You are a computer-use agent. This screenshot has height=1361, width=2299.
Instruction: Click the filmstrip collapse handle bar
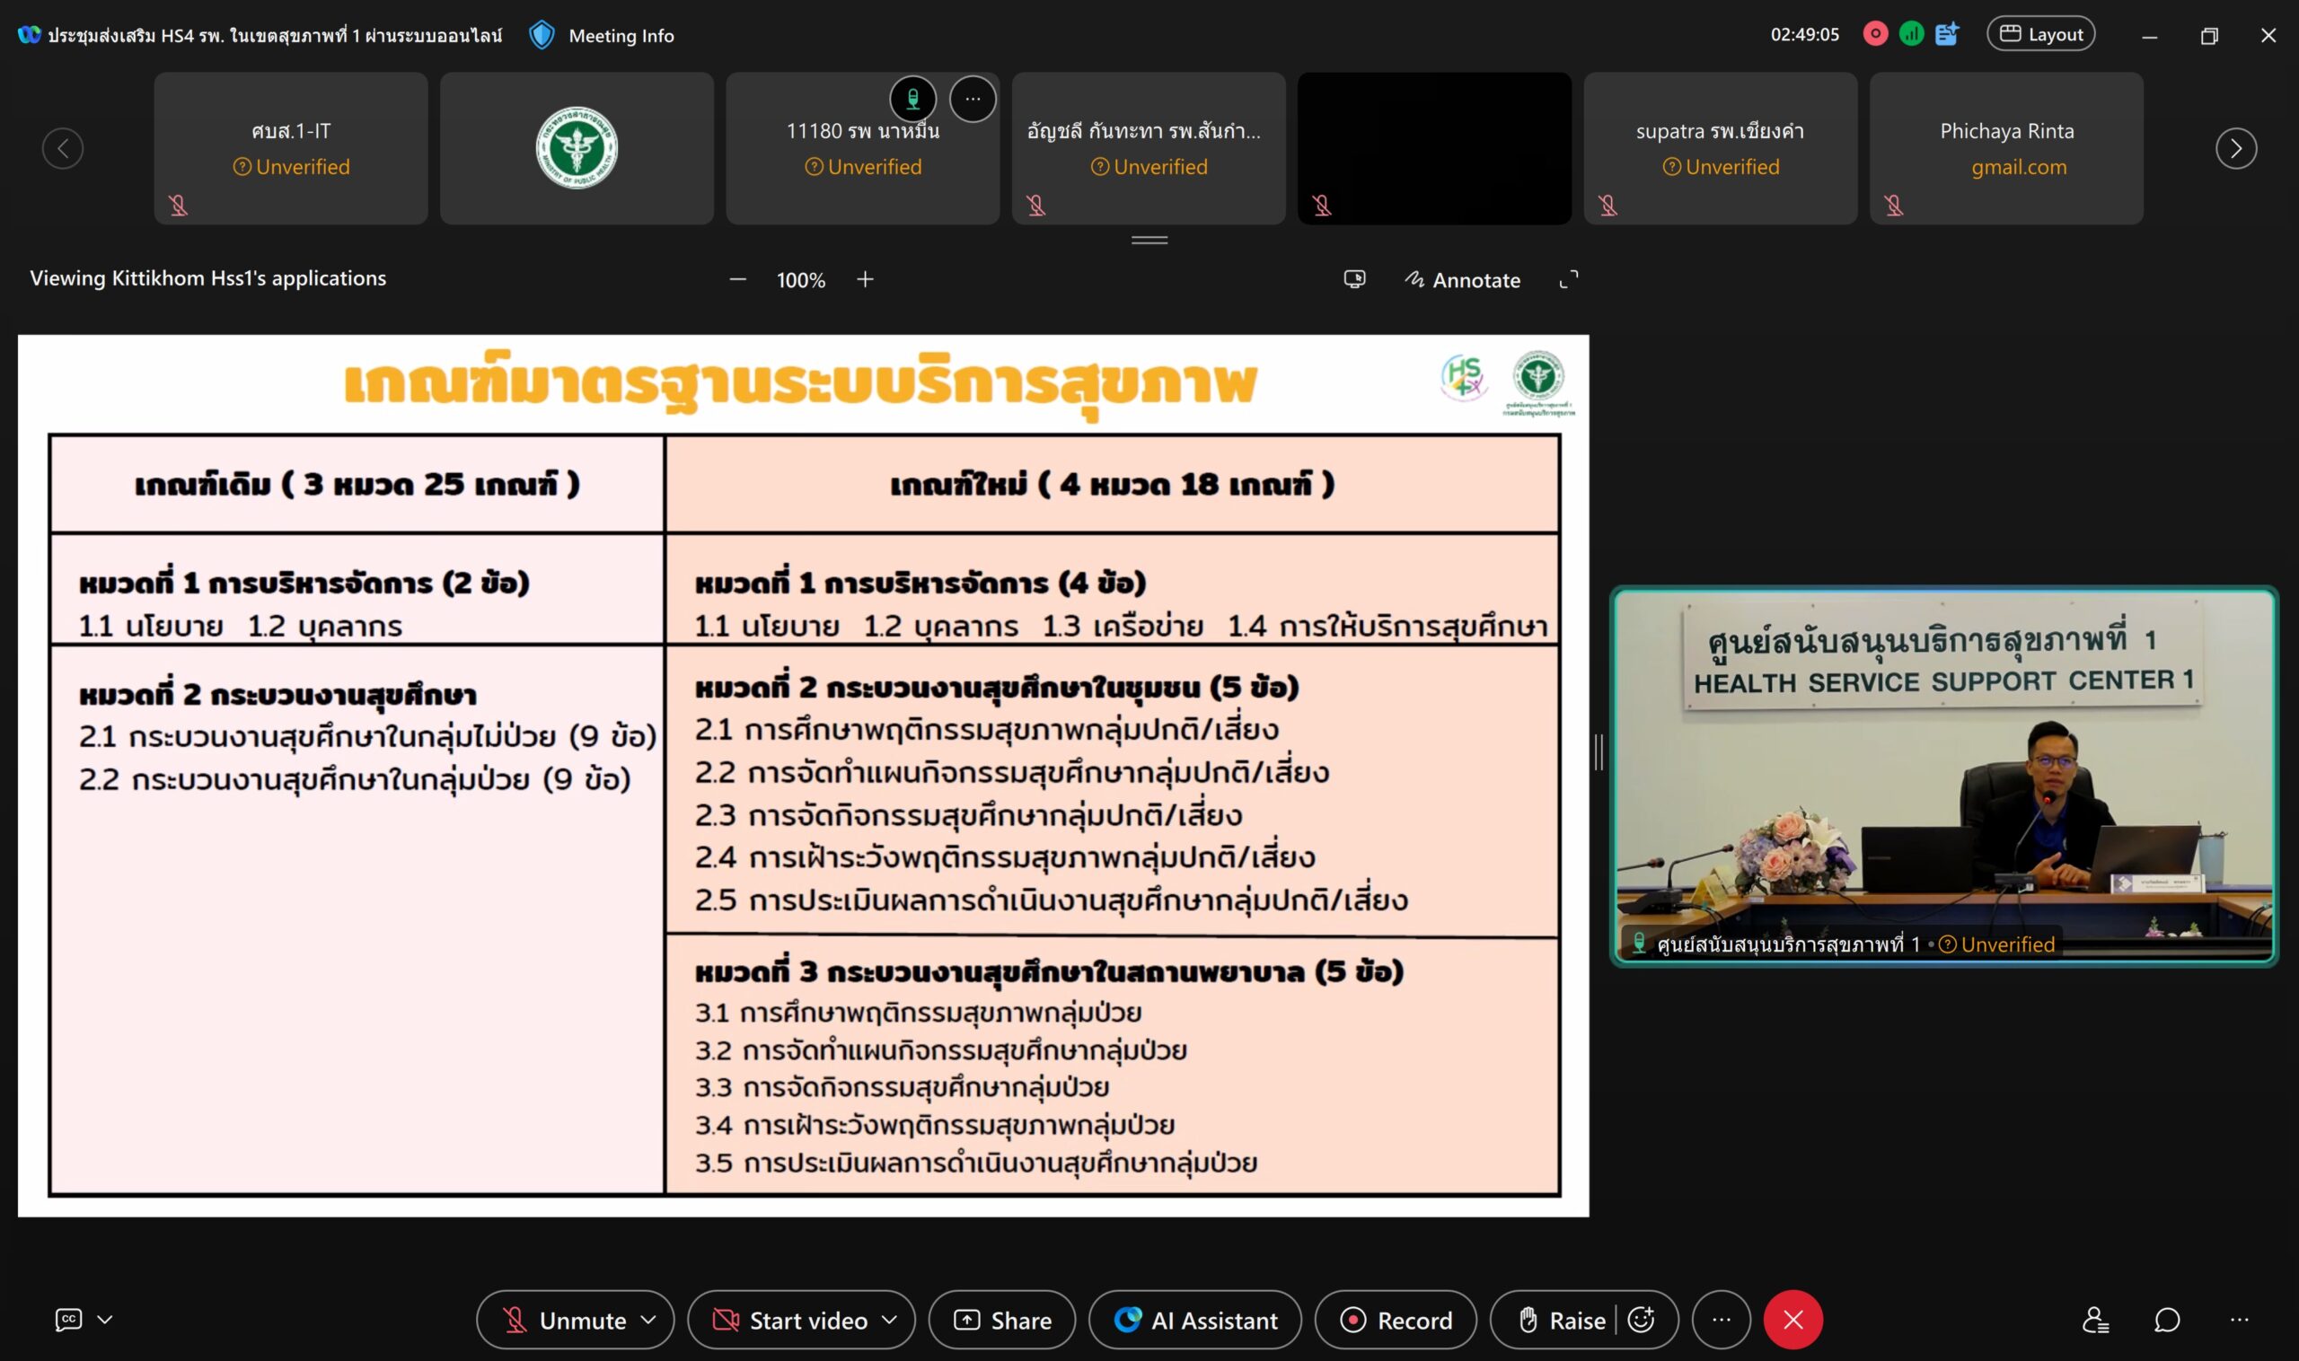[x=1149, y=241]
